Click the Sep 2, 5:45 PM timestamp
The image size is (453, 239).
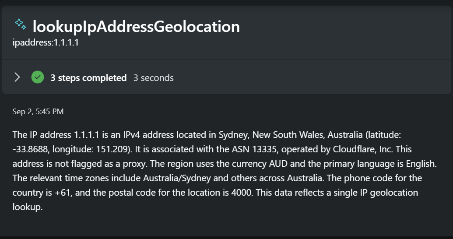click(x=38, y=112)
